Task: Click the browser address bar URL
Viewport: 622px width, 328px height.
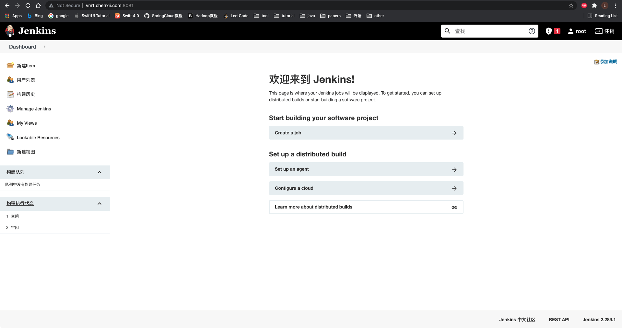Action: 110,6
